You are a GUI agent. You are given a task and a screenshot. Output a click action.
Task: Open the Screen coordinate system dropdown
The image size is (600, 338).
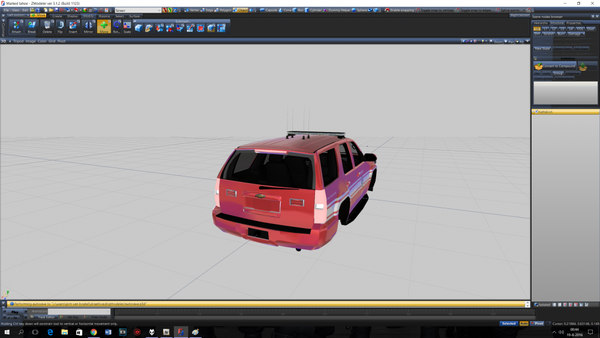[138, 10]
